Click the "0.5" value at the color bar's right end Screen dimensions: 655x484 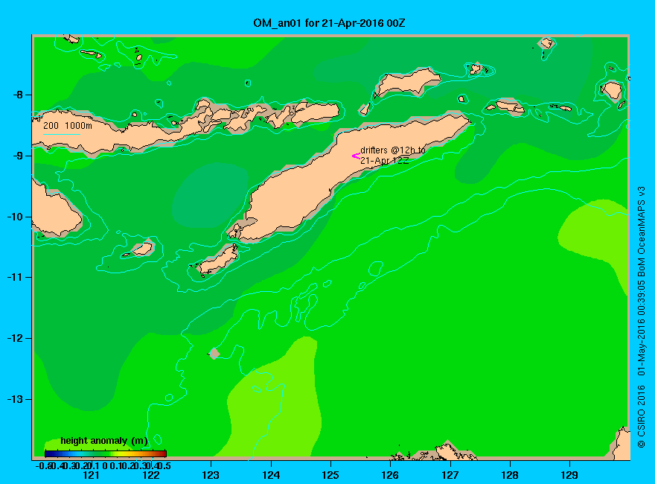pos(165,465)
